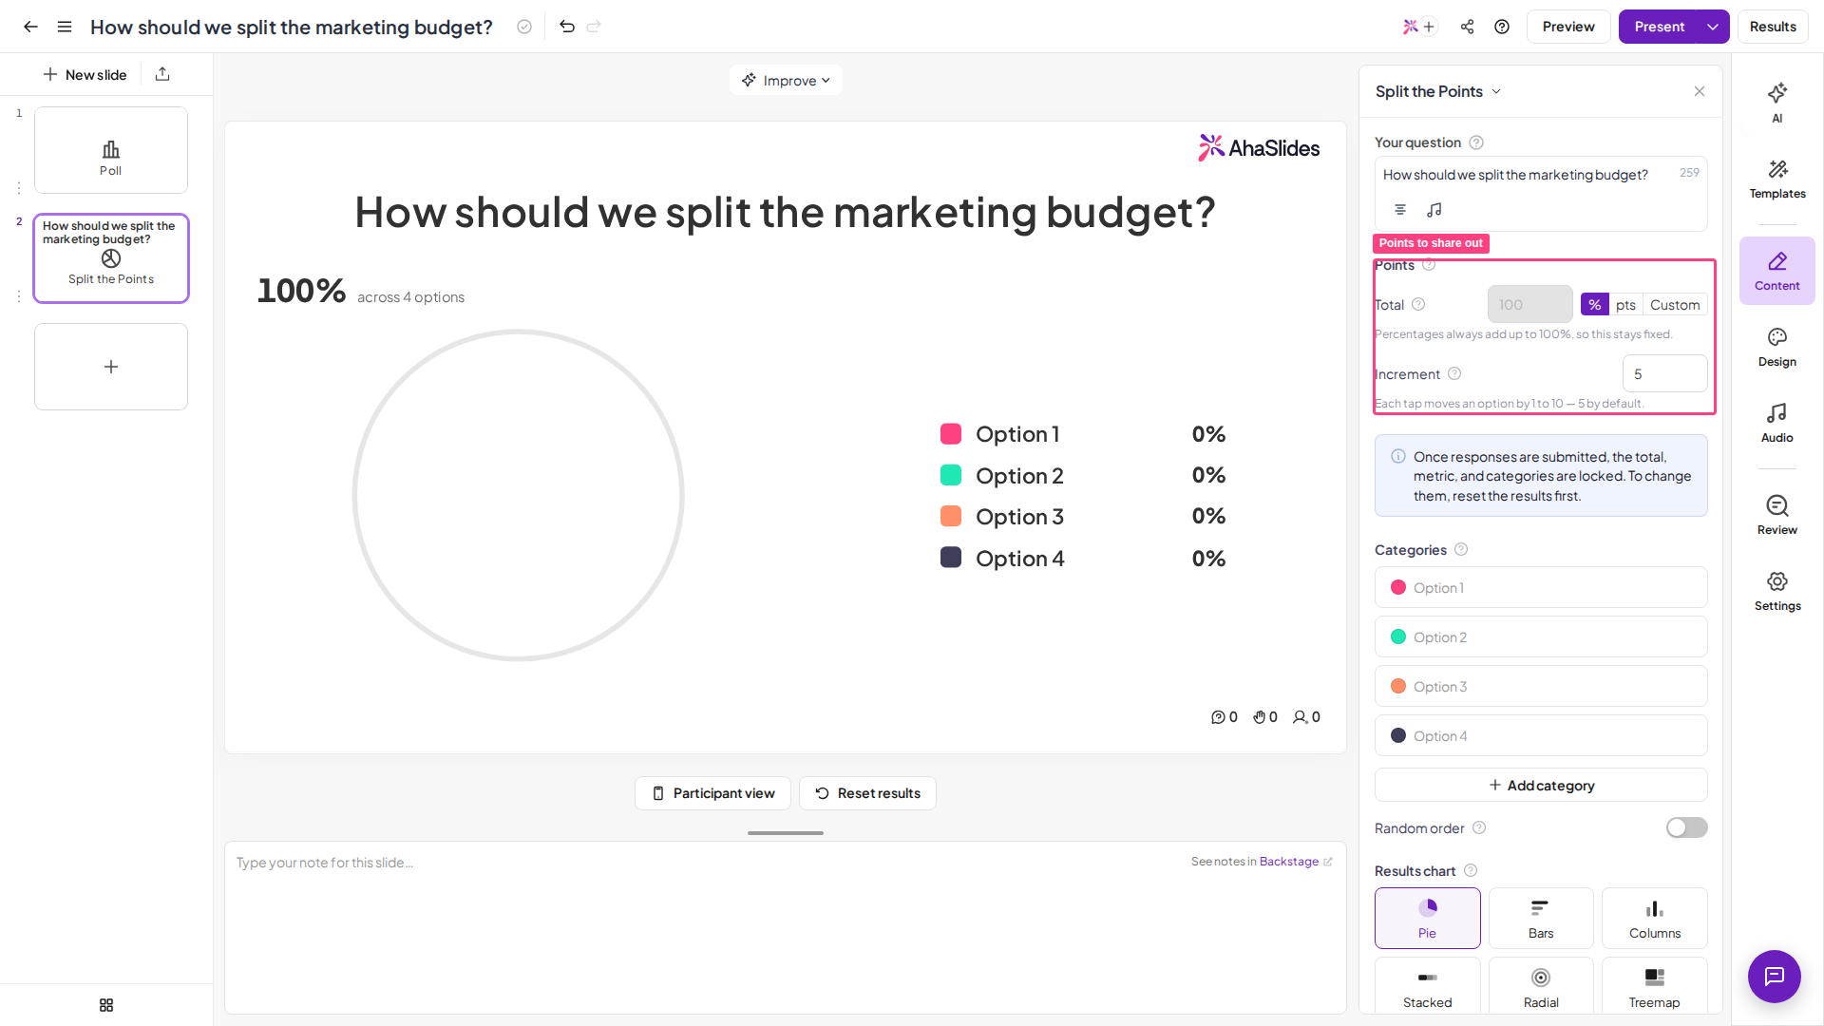The image size is (1824, 1026).
Task: Choose the Radial results chart
Action: (x=1541, y=987)
